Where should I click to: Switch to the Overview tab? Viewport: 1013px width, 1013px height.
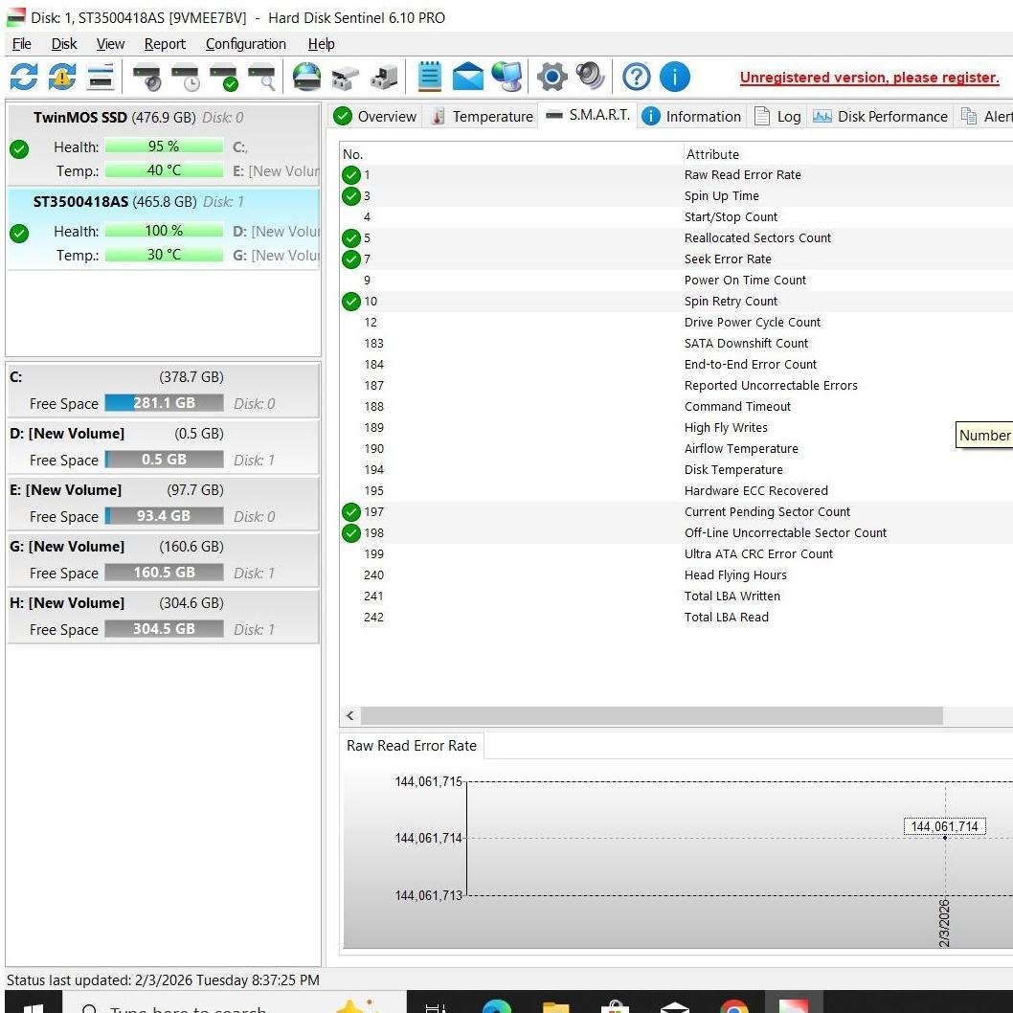pos(375,117)
